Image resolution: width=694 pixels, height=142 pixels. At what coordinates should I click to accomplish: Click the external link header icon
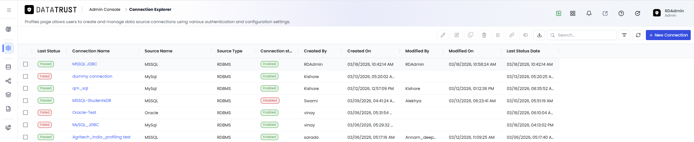605,13
